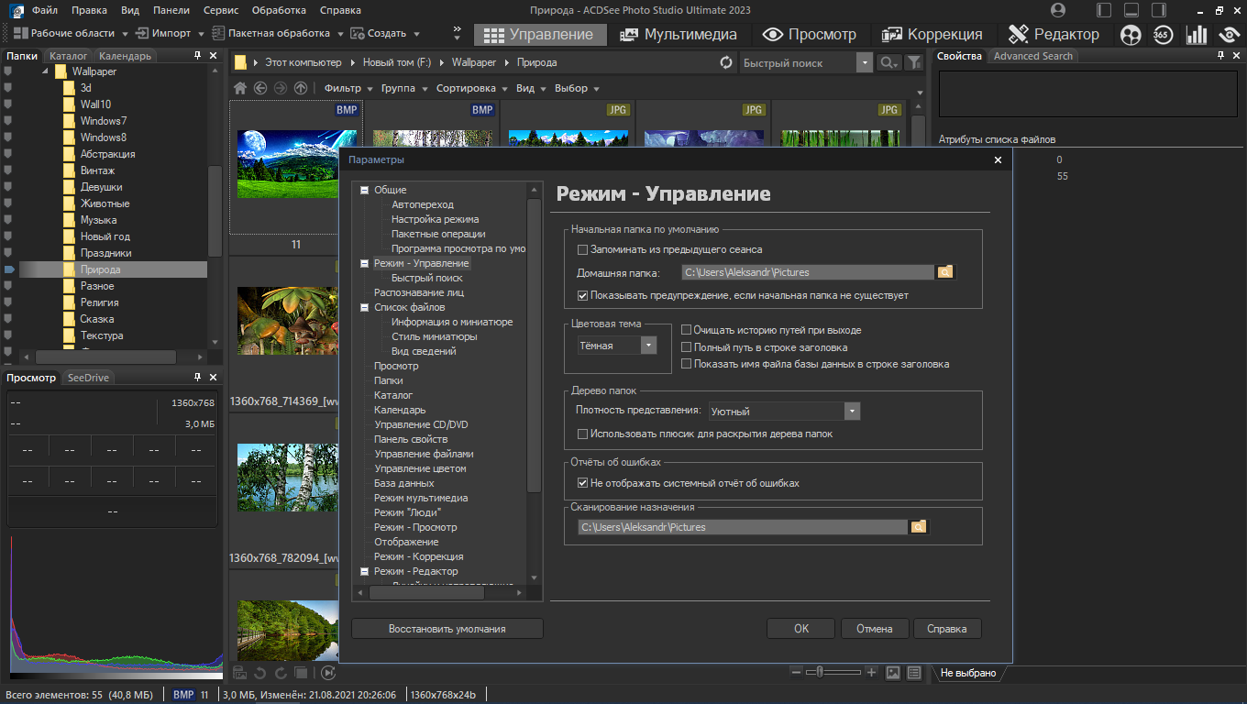The image size is (1247, 704).
Task: Browse for the home folder with its folder icon
Action: (945, 272)
